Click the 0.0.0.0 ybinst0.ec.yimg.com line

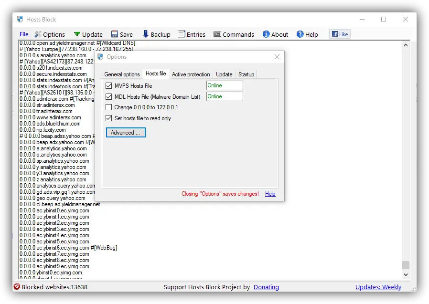coord(51,273)
